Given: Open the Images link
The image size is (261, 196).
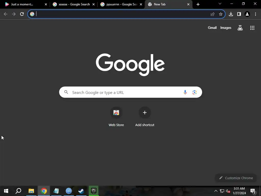Looking at the screenshot, I should click(x=226, y=28).
